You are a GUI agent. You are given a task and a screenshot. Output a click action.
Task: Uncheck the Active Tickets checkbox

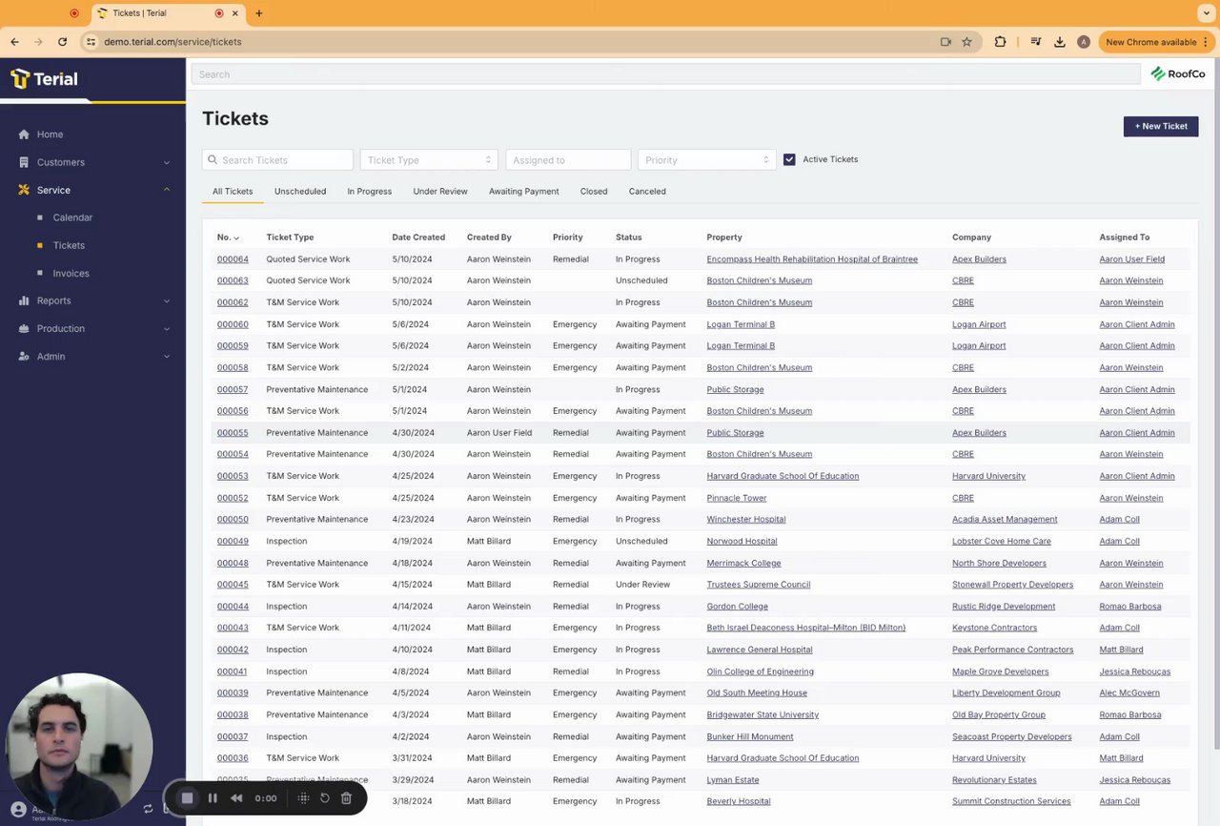(789, 159)
